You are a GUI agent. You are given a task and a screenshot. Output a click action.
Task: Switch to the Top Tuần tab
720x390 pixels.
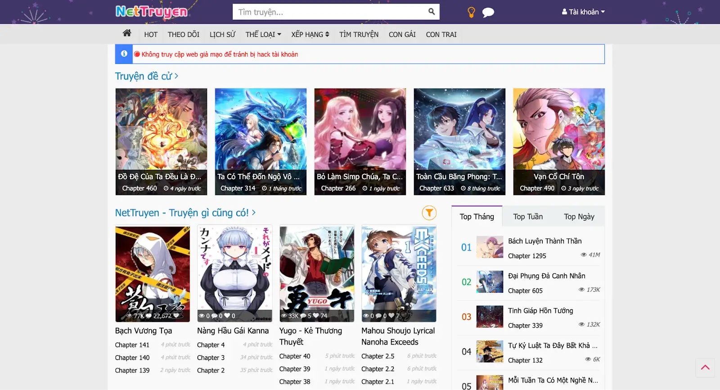[x=528, y=217]
